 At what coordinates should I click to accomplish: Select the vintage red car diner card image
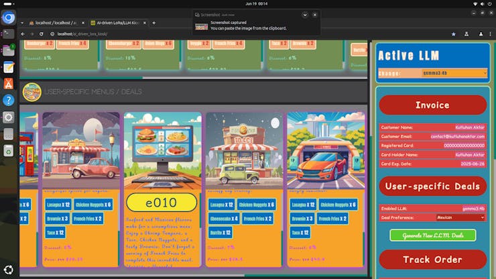81,151
